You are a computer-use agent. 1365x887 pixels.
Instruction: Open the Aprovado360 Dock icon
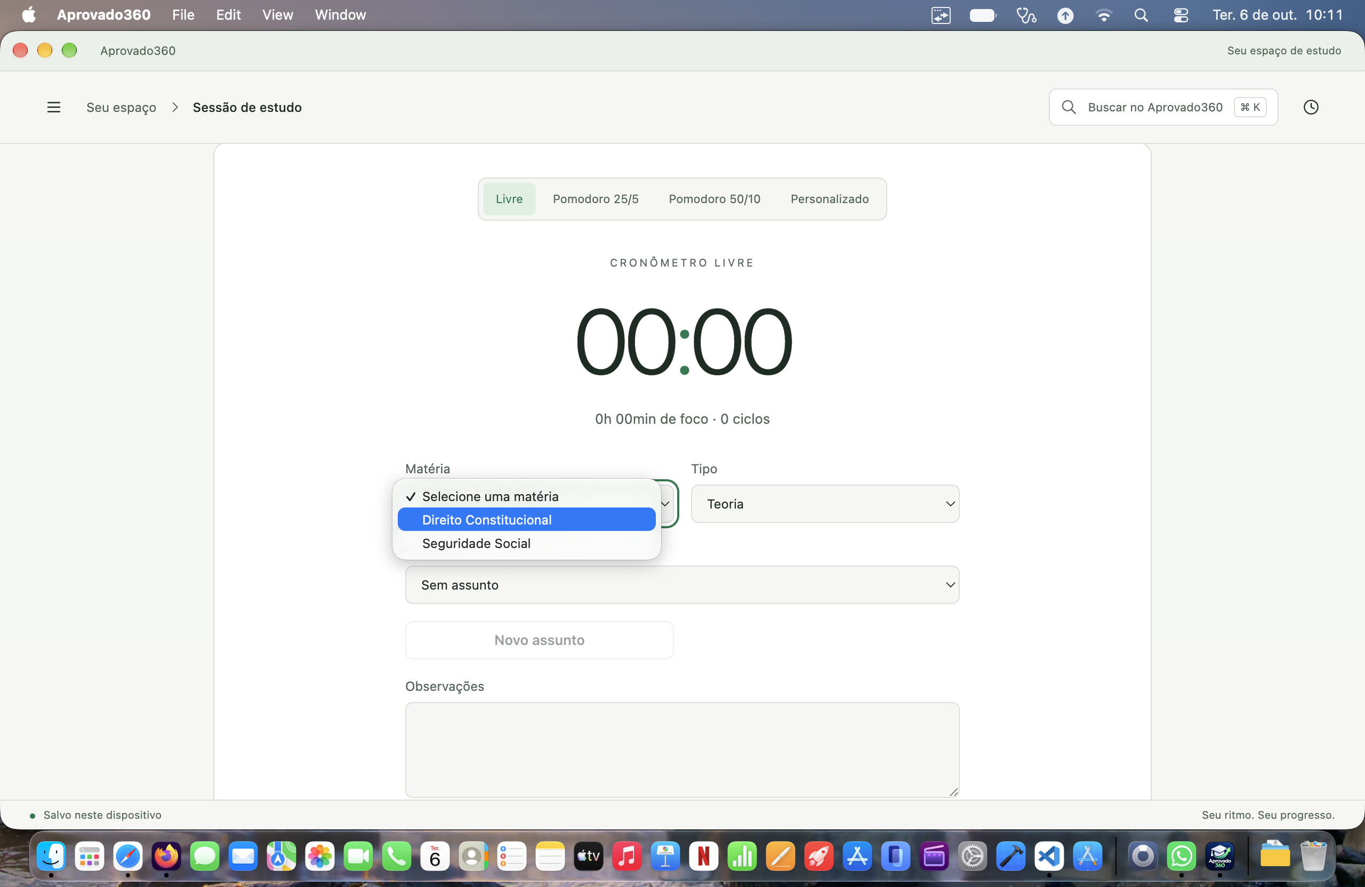[1220, 857]
